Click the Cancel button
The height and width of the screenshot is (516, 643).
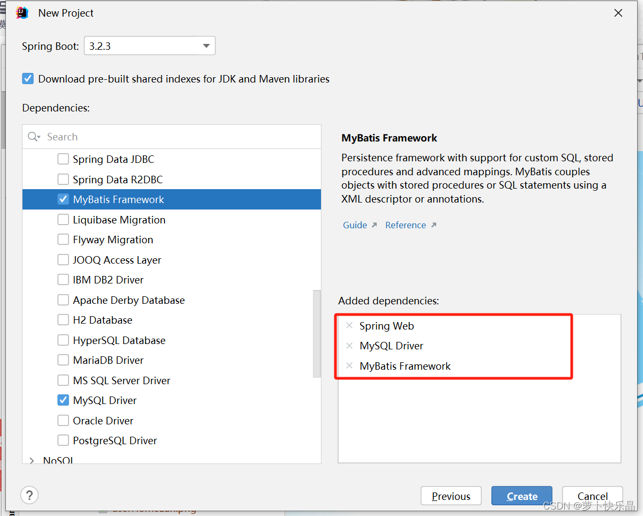(x=593, y=496)
